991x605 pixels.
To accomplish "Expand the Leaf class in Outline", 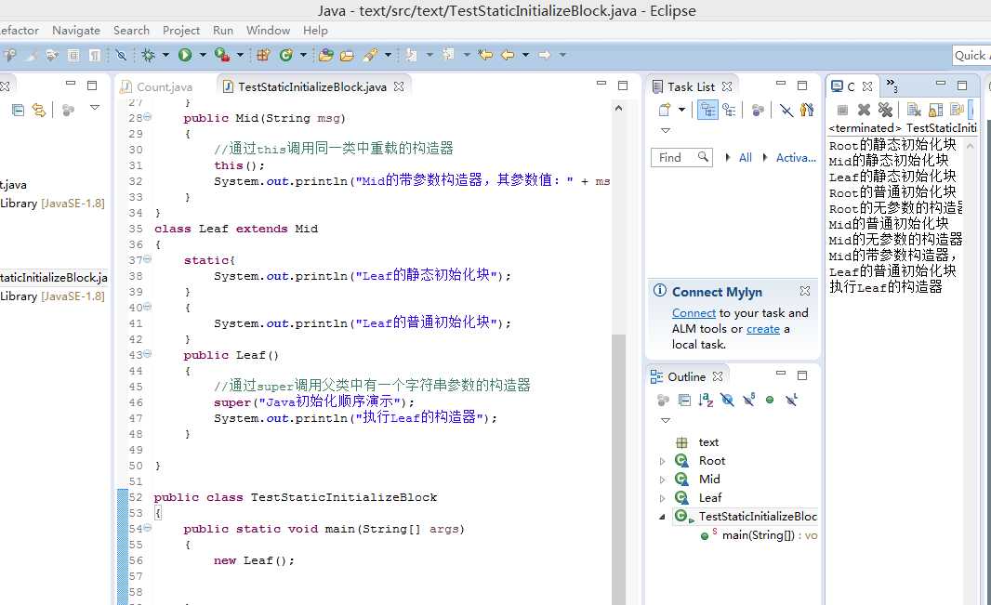I will (662, 498).
